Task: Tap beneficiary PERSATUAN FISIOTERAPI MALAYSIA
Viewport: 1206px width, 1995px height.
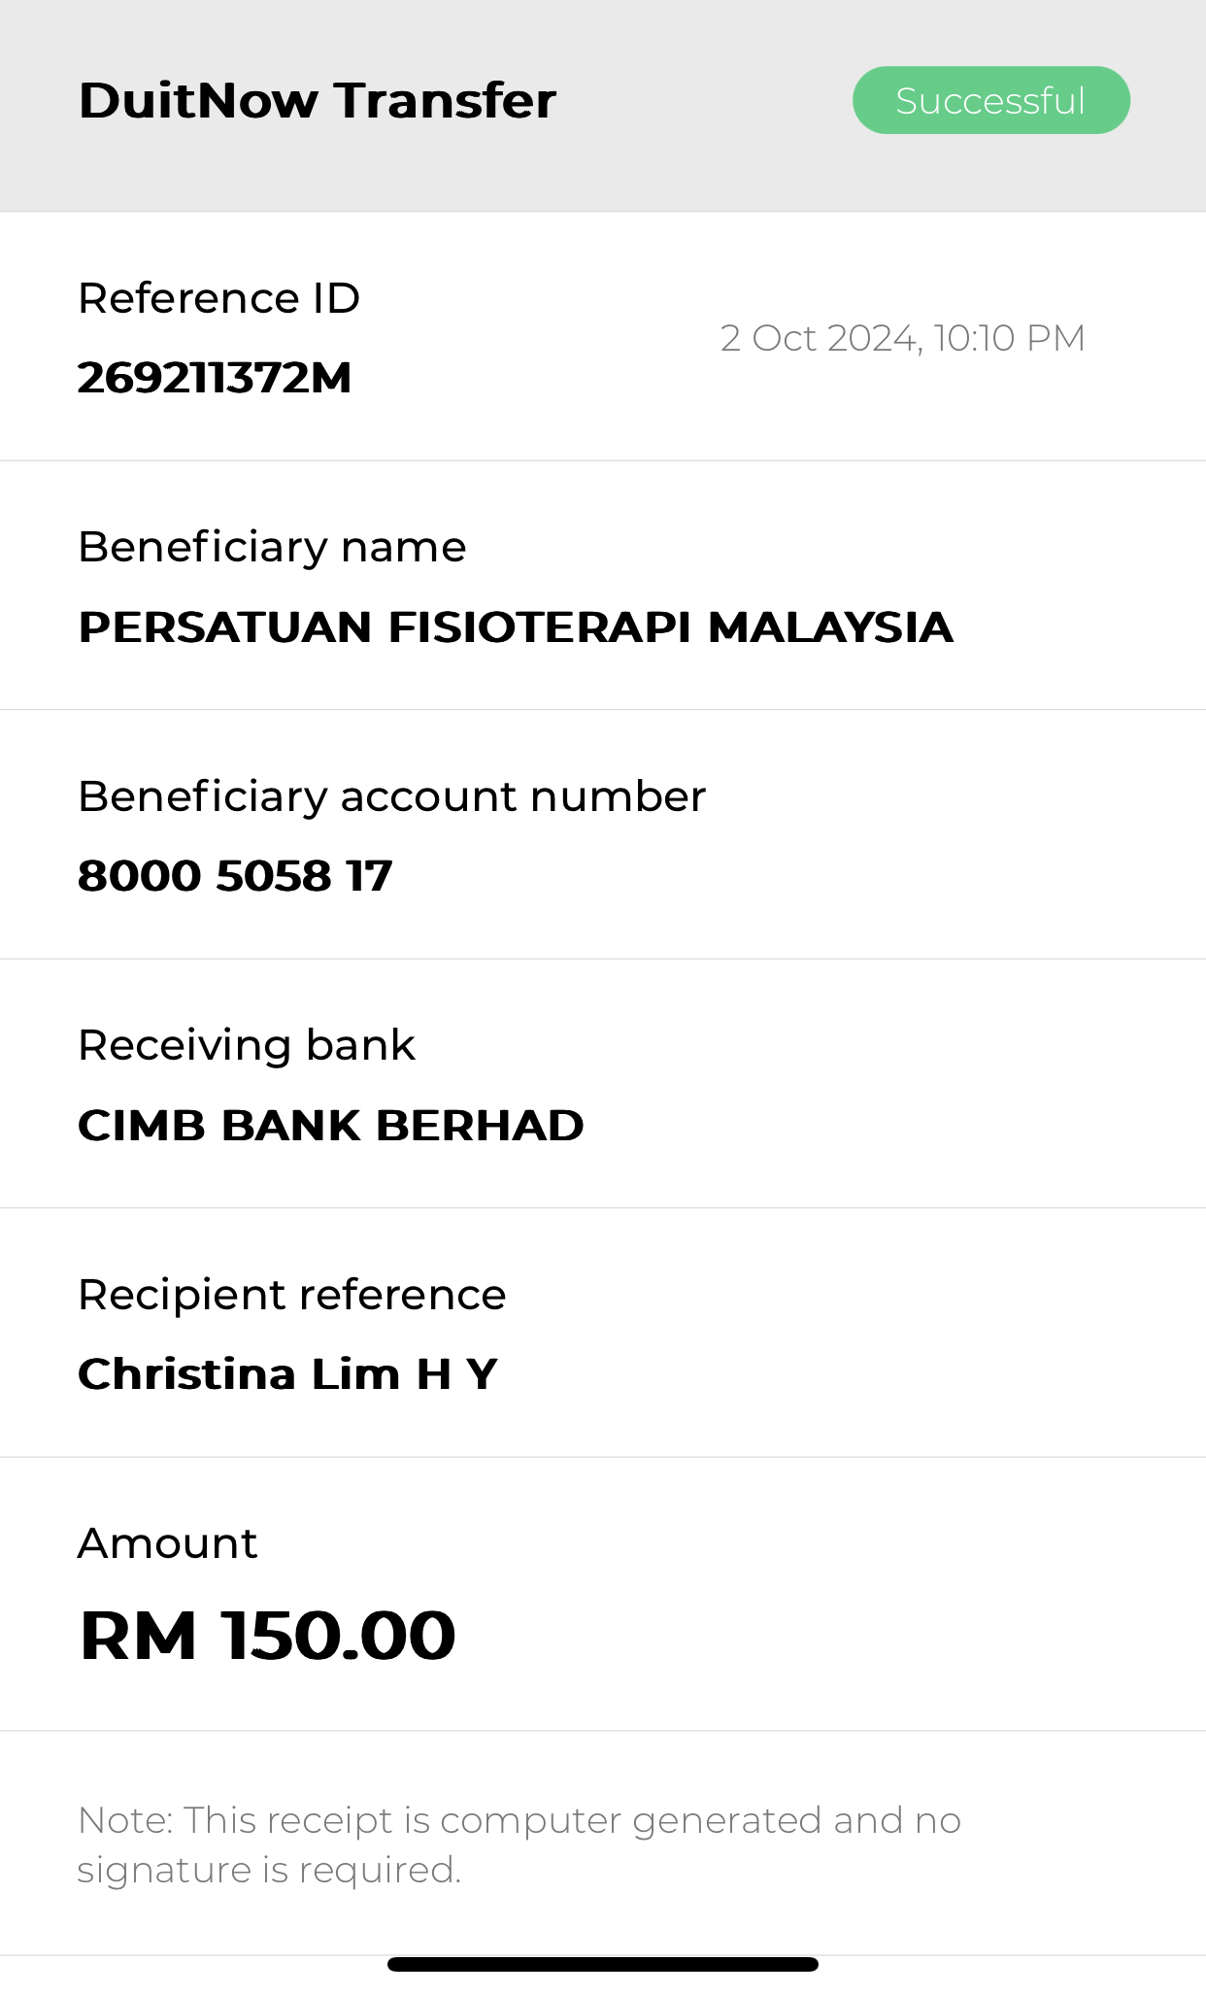Action: coord(515,627)
